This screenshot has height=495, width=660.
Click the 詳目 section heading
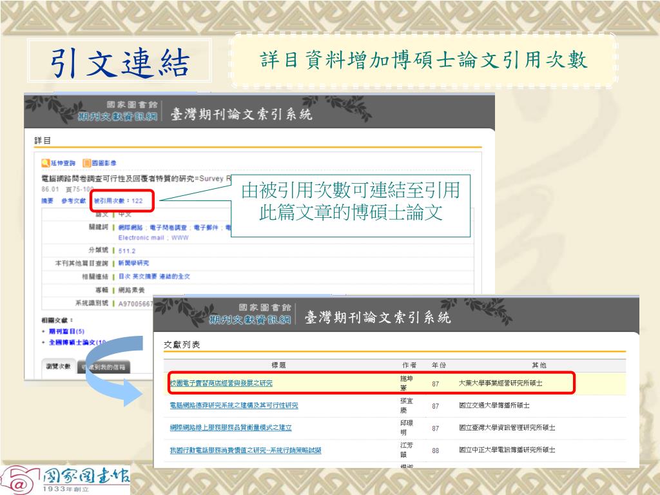tap(43, 141)
